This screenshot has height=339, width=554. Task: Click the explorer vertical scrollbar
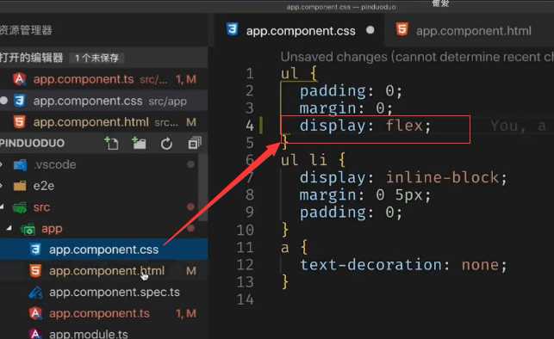coord(203,187)
